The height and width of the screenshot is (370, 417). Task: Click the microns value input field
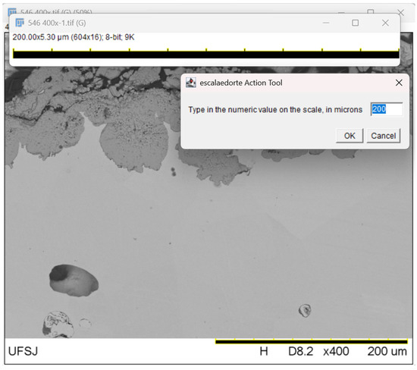(x=387, y=109)
